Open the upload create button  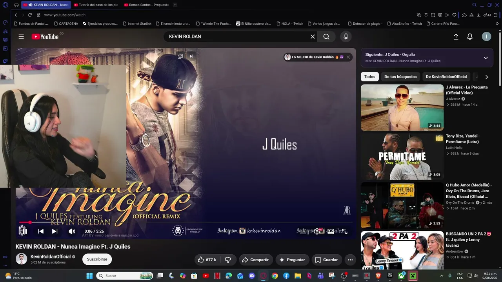pos(456,36)
